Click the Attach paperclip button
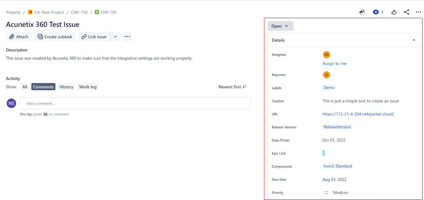Image resolution: width=424 pixels, height=200 pixels. 19,37
